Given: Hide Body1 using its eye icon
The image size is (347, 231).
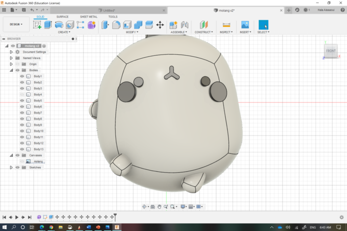Looking at the screenshot, I should click(x=22, y=76).
